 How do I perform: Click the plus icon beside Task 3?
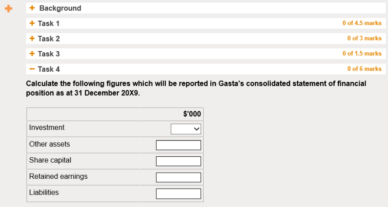tap(32, 54)
